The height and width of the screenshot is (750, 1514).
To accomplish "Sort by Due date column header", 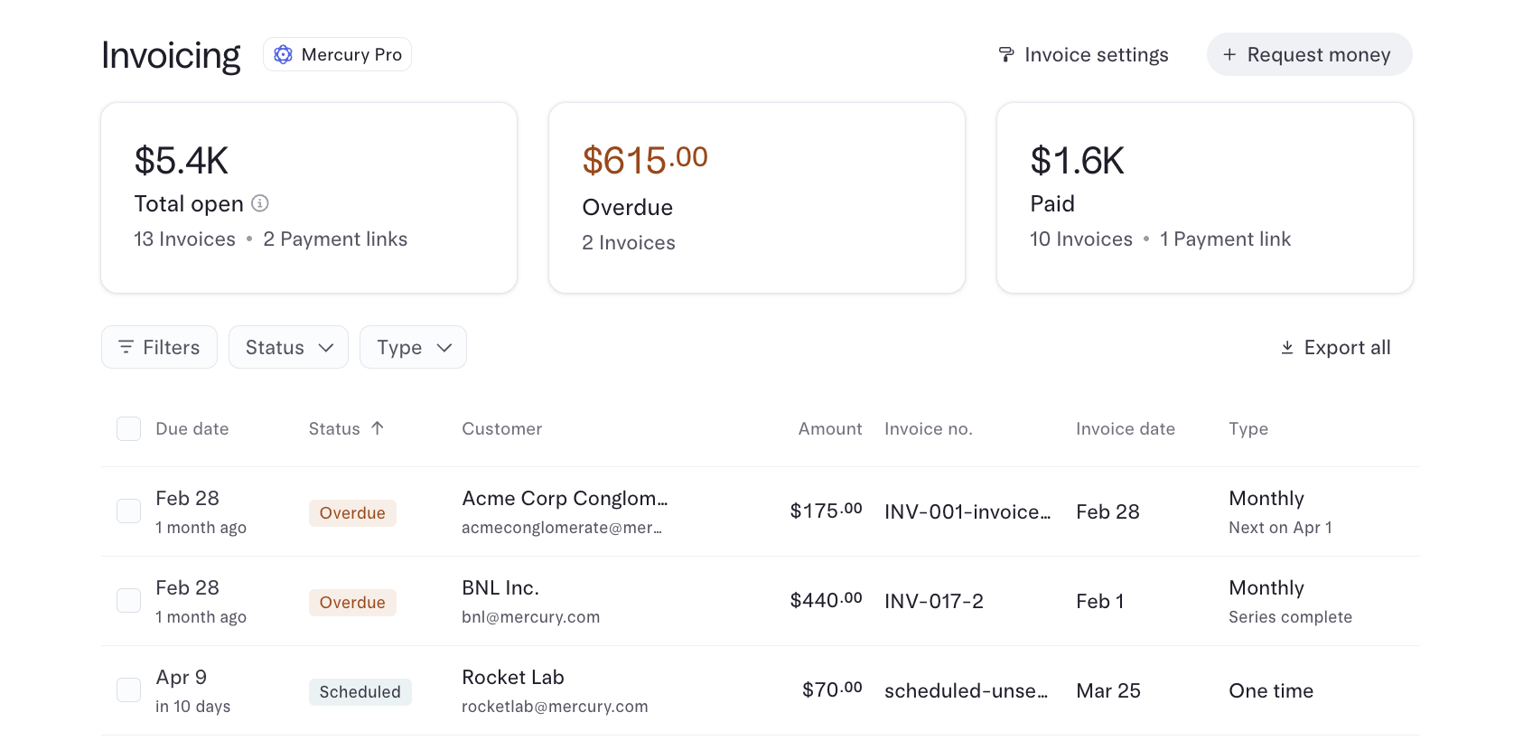I will coord(192,429).
